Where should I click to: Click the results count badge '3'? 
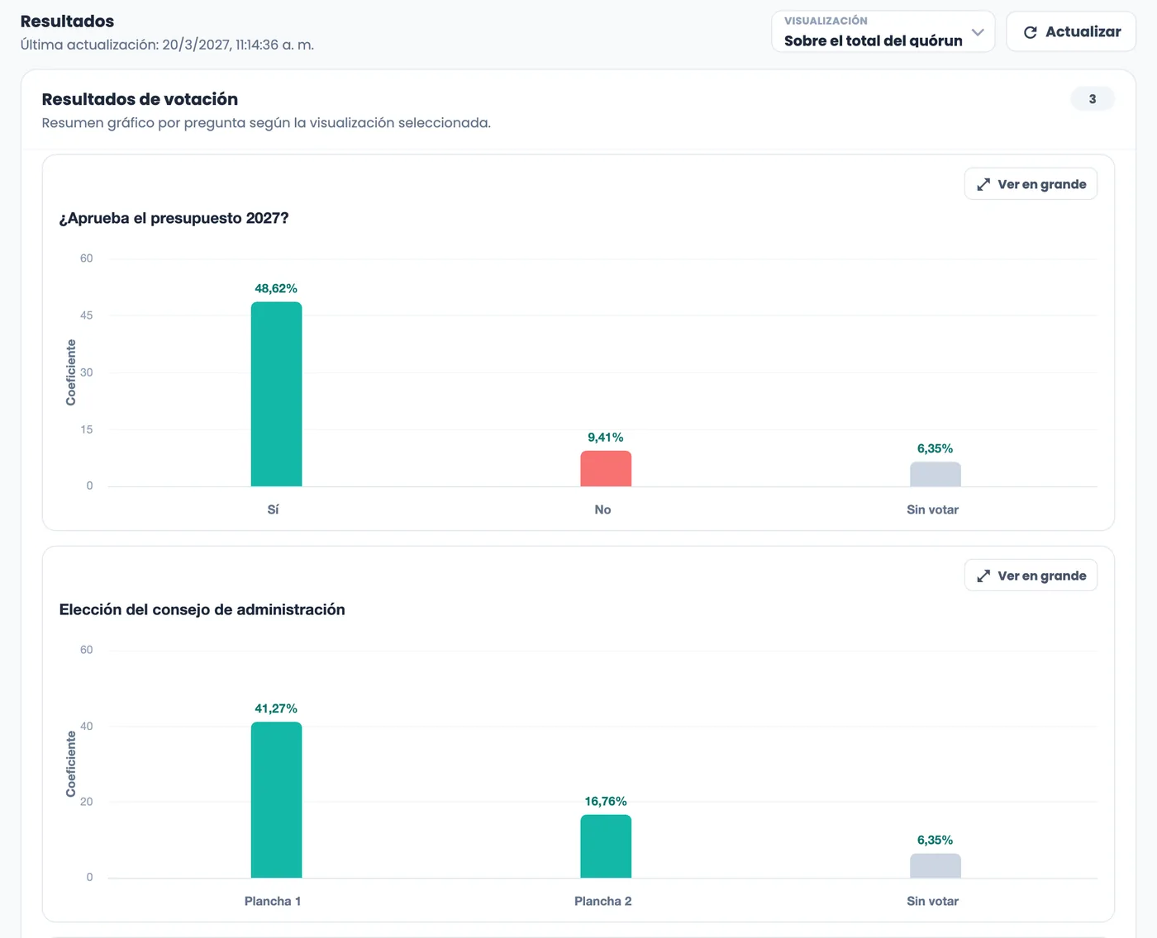coord(1093,99)
